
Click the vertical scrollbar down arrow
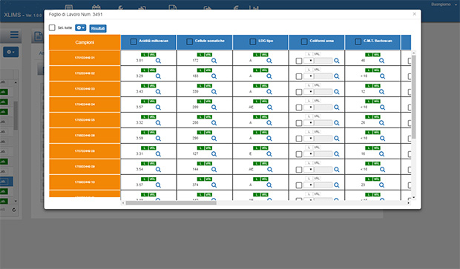tap(414, 198)
